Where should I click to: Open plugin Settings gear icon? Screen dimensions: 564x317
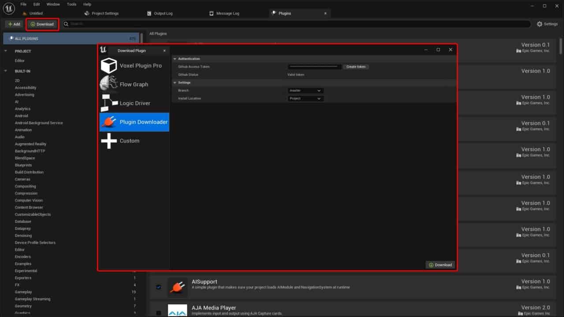[x=539, y=24]
